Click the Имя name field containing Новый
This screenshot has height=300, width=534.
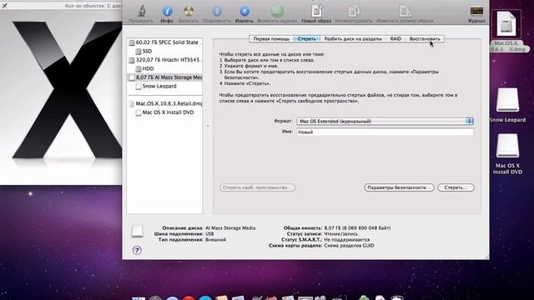(x=385, y=132)
